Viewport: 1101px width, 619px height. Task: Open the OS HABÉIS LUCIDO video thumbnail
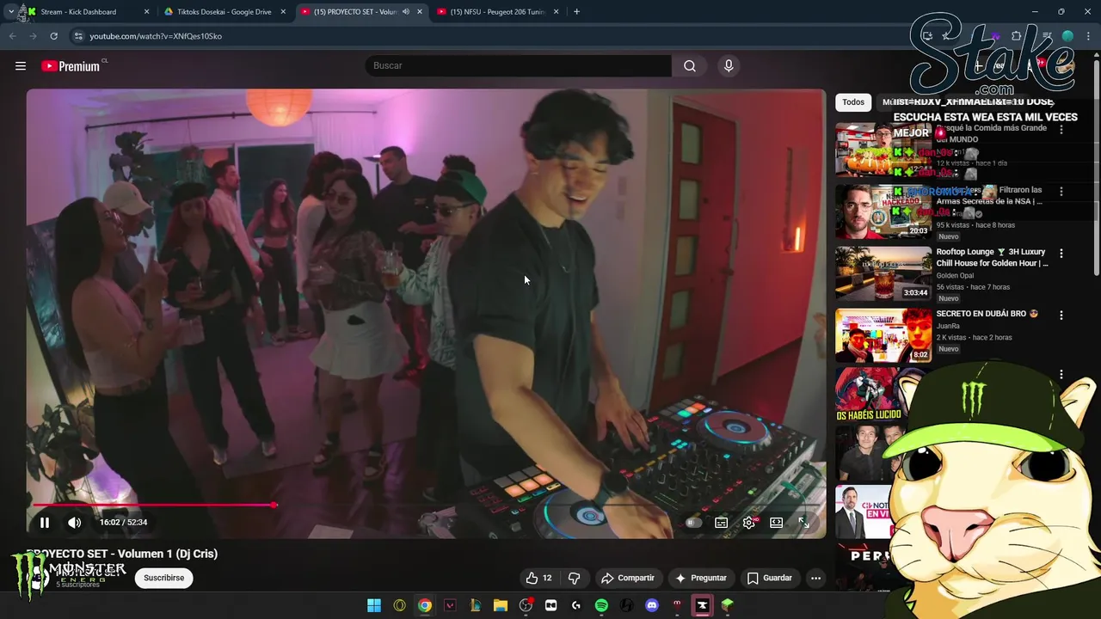(869, 395)
